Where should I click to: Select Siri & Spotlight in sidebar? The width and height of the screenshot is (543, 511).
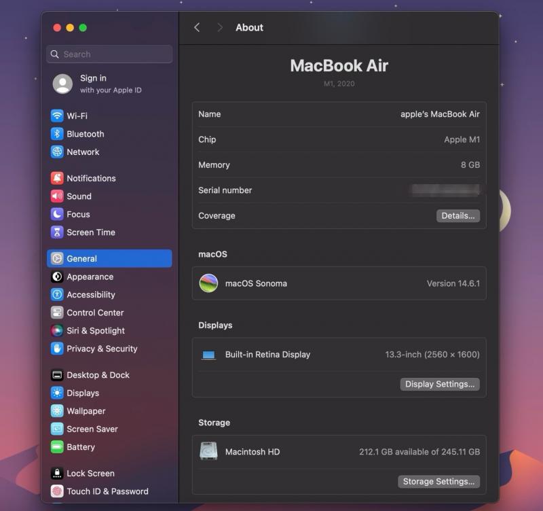point(109,331)
